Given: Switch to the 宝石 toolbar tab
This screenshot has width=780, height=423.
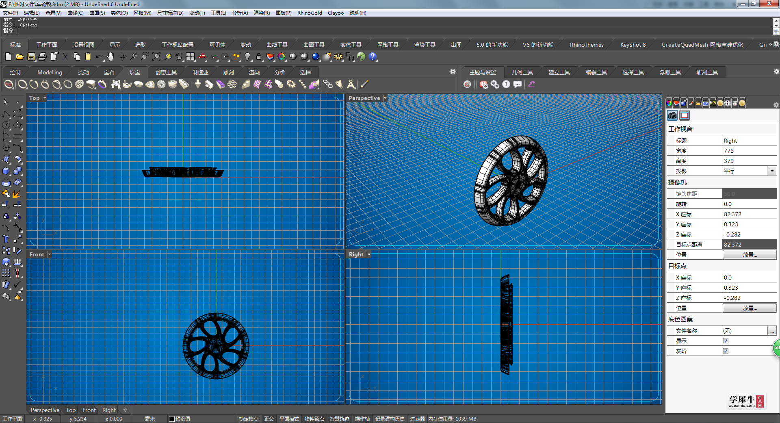Looking at the screenshot, I should pos(109,72).
